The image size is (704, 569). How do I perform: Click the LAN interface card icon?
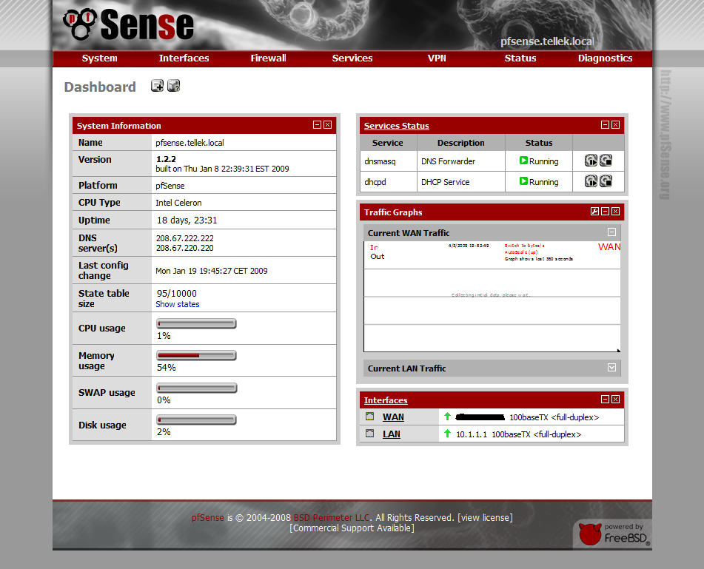369,434
